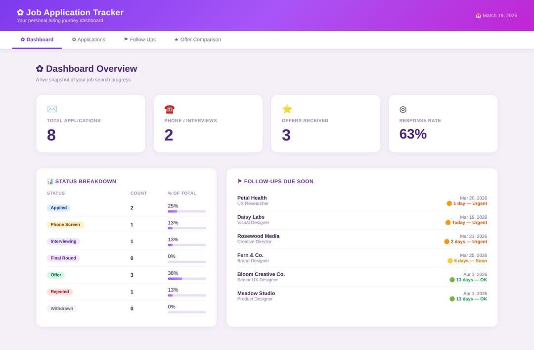Click the Mar 25, 2026 due date
534x350 pixels.
pos(473,255)
